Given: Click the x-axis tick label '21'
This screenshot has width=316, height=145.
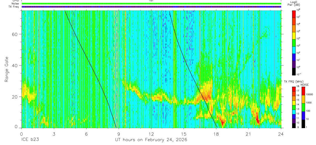Looking at the screenshot, I should [249, 134].
